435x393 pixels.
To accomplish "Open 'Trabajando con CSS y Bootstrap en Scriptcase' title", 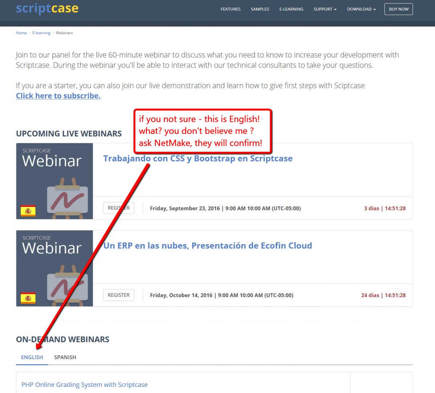I will pos(198,159).
